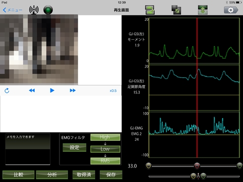Select the left start handle of time slider

(149, 166)
